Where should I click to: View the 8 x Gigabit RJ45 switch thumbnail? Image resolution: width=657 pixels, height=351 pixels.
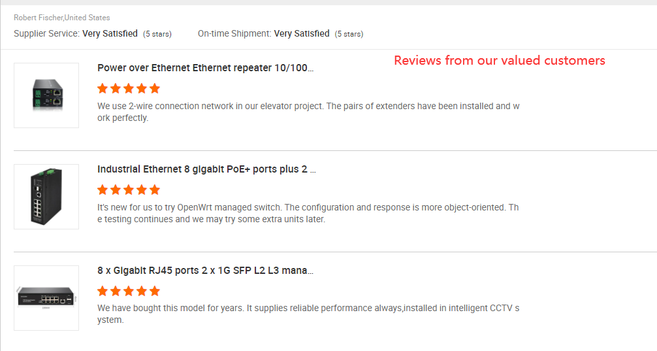pos(46,298)
